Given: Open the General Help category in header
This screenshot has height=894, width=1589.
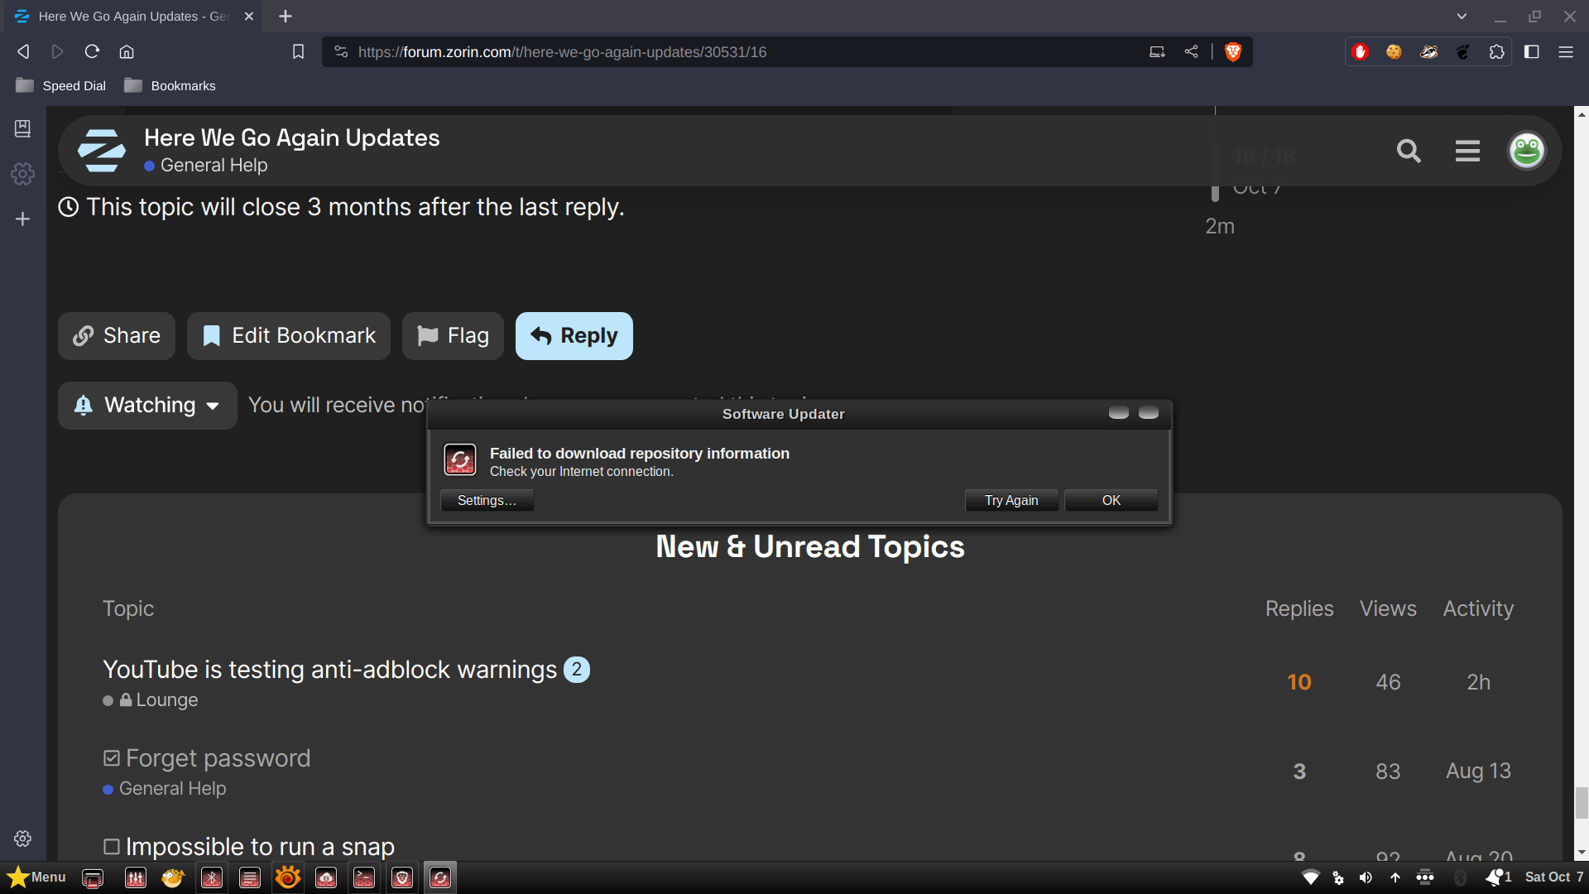Looking at the screenshot, I should (x=206, y=166).
